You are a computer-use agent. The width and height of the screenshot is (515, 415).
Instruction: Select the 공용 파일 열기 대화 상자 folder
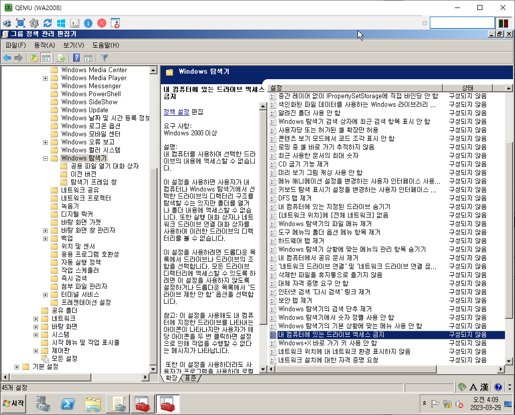[104, 166]
